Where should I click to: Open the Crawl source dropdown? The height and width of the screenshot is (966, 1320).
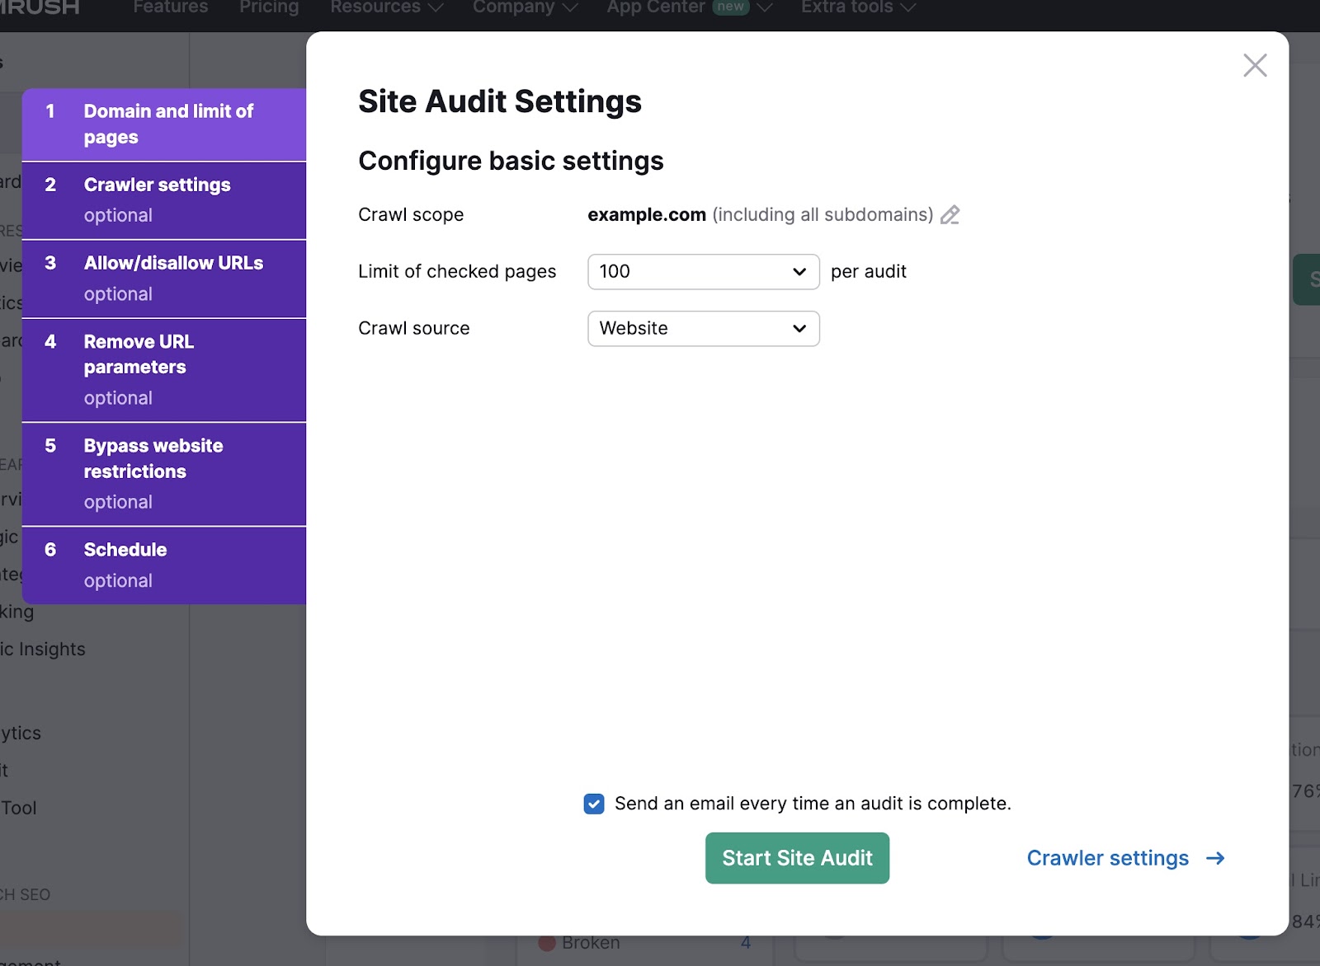pos(702,328)
